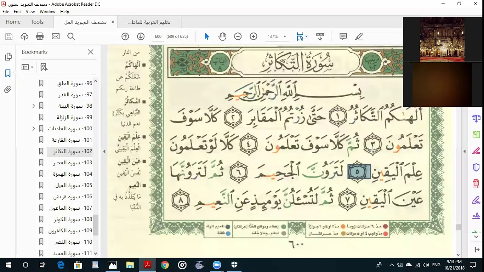Activate the Hand pan tool
The width and height of the screenshot is (484, 272).
tap(222, 36)
